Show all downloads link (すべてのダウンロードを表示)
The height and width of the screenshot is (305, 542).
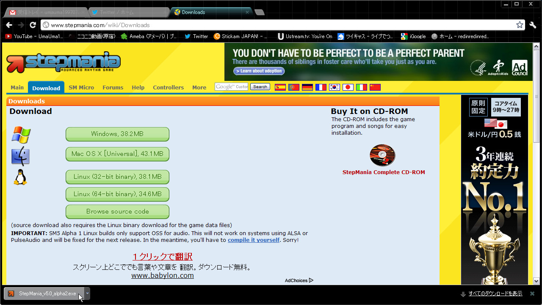(495, 294)
